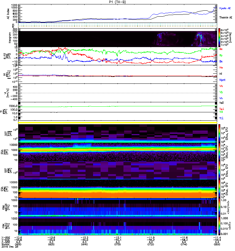This screenshot has width=235, height=251.
Task: Click the red 'Bz' legend label
Action: point(221,49)
